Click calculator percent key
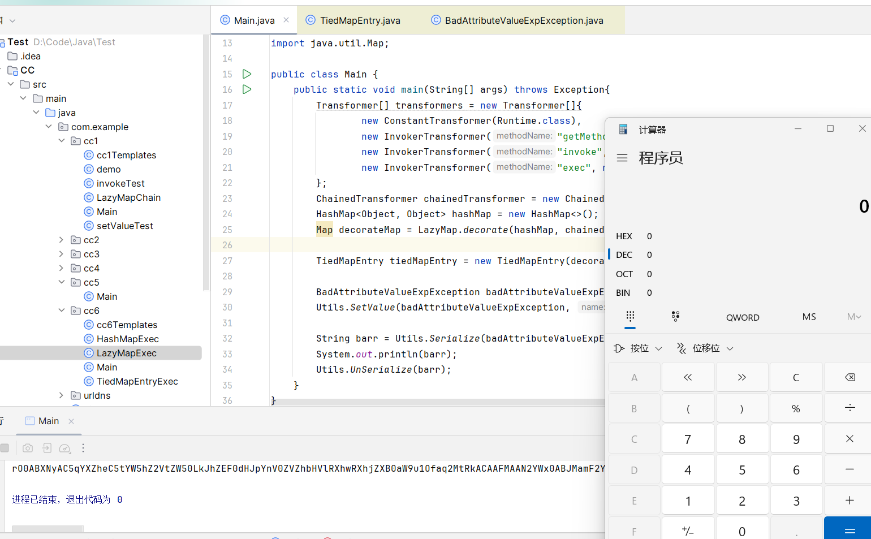 [x=796, y=408]
